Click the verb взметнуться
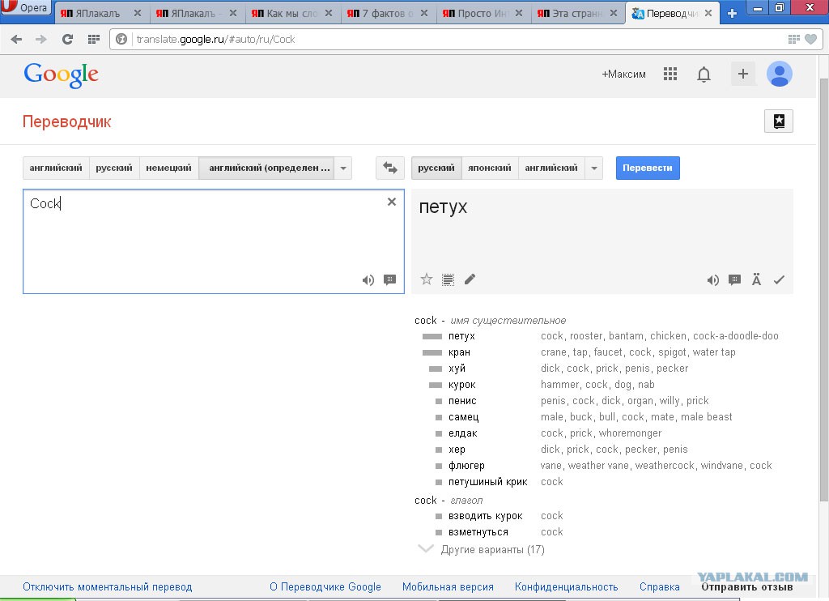The height and width of the screenshot is (601, 829). 478,532
